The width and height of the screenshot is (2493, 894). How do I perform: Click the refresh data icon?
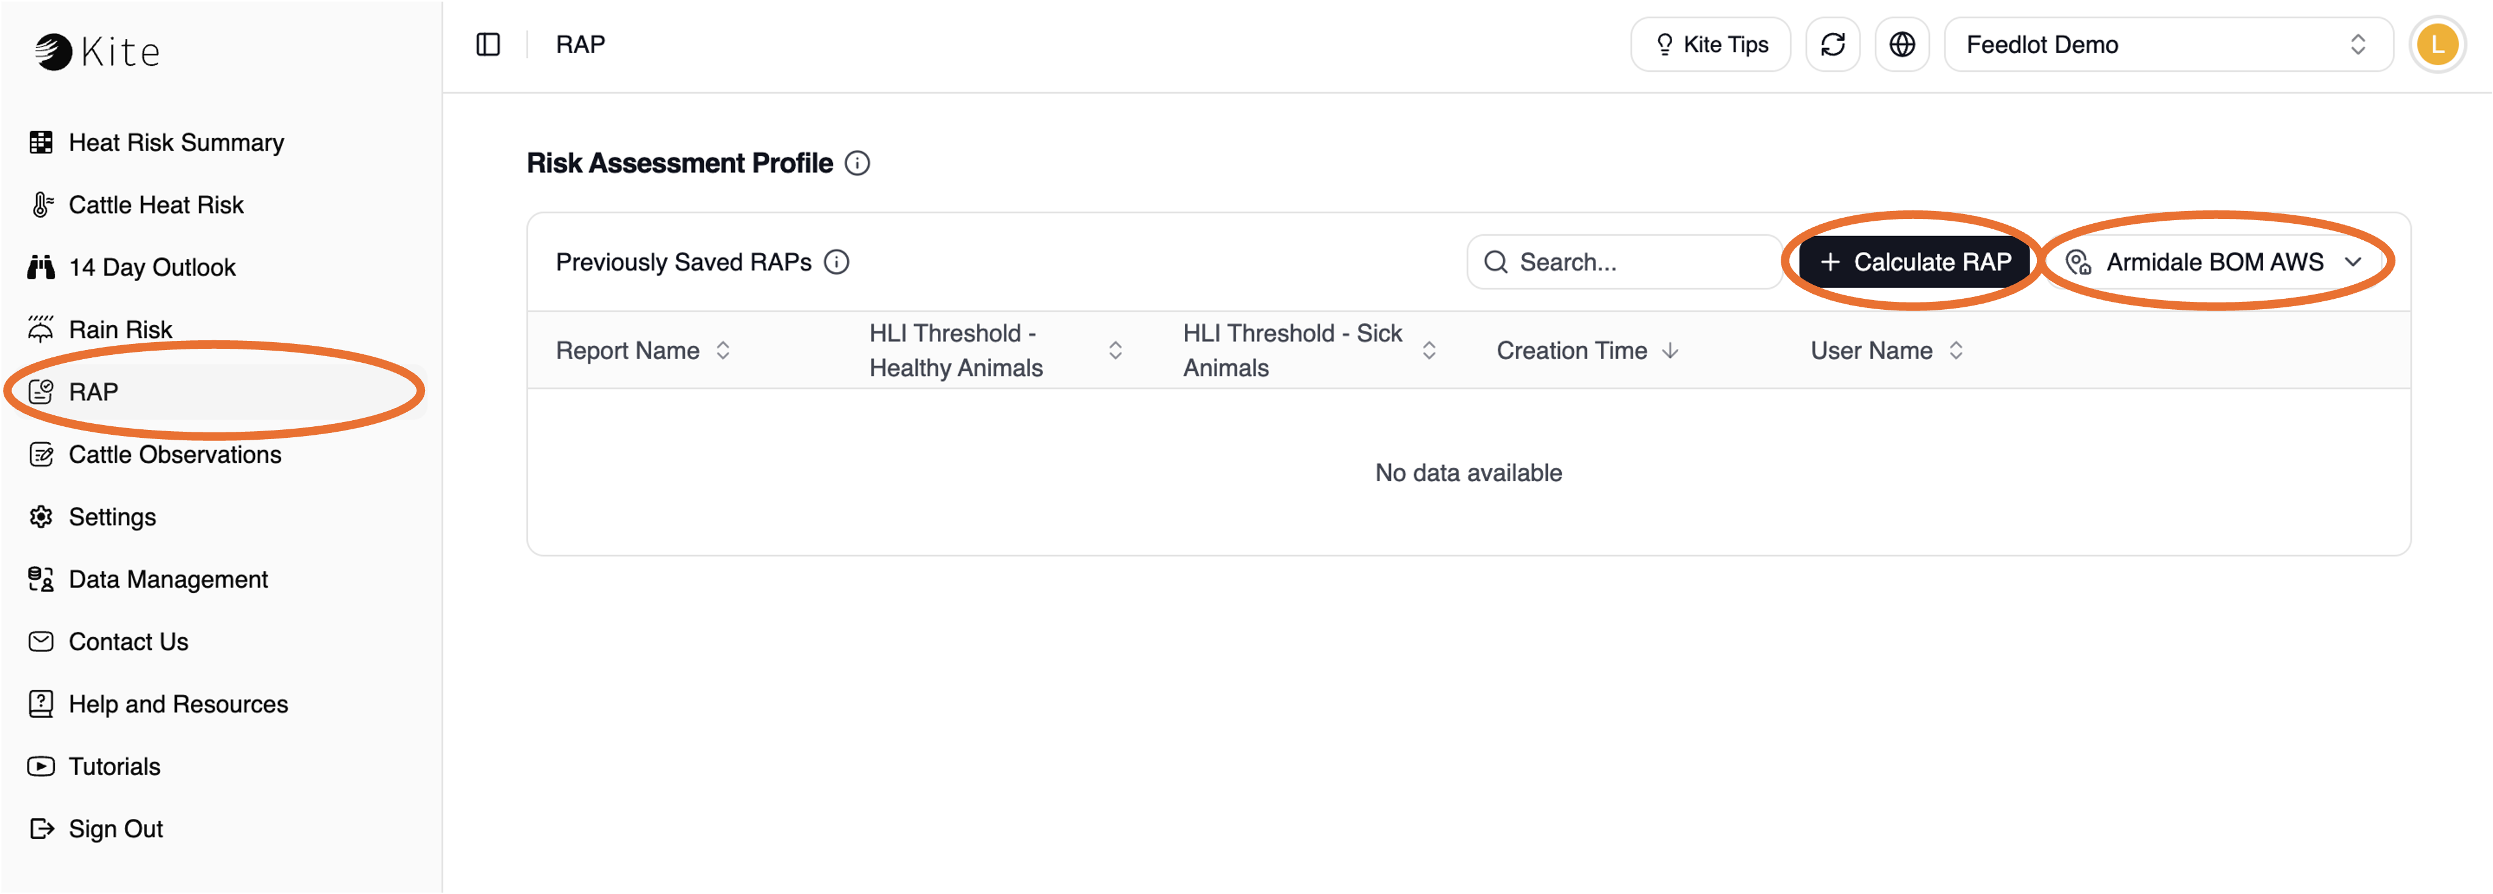1832,45
